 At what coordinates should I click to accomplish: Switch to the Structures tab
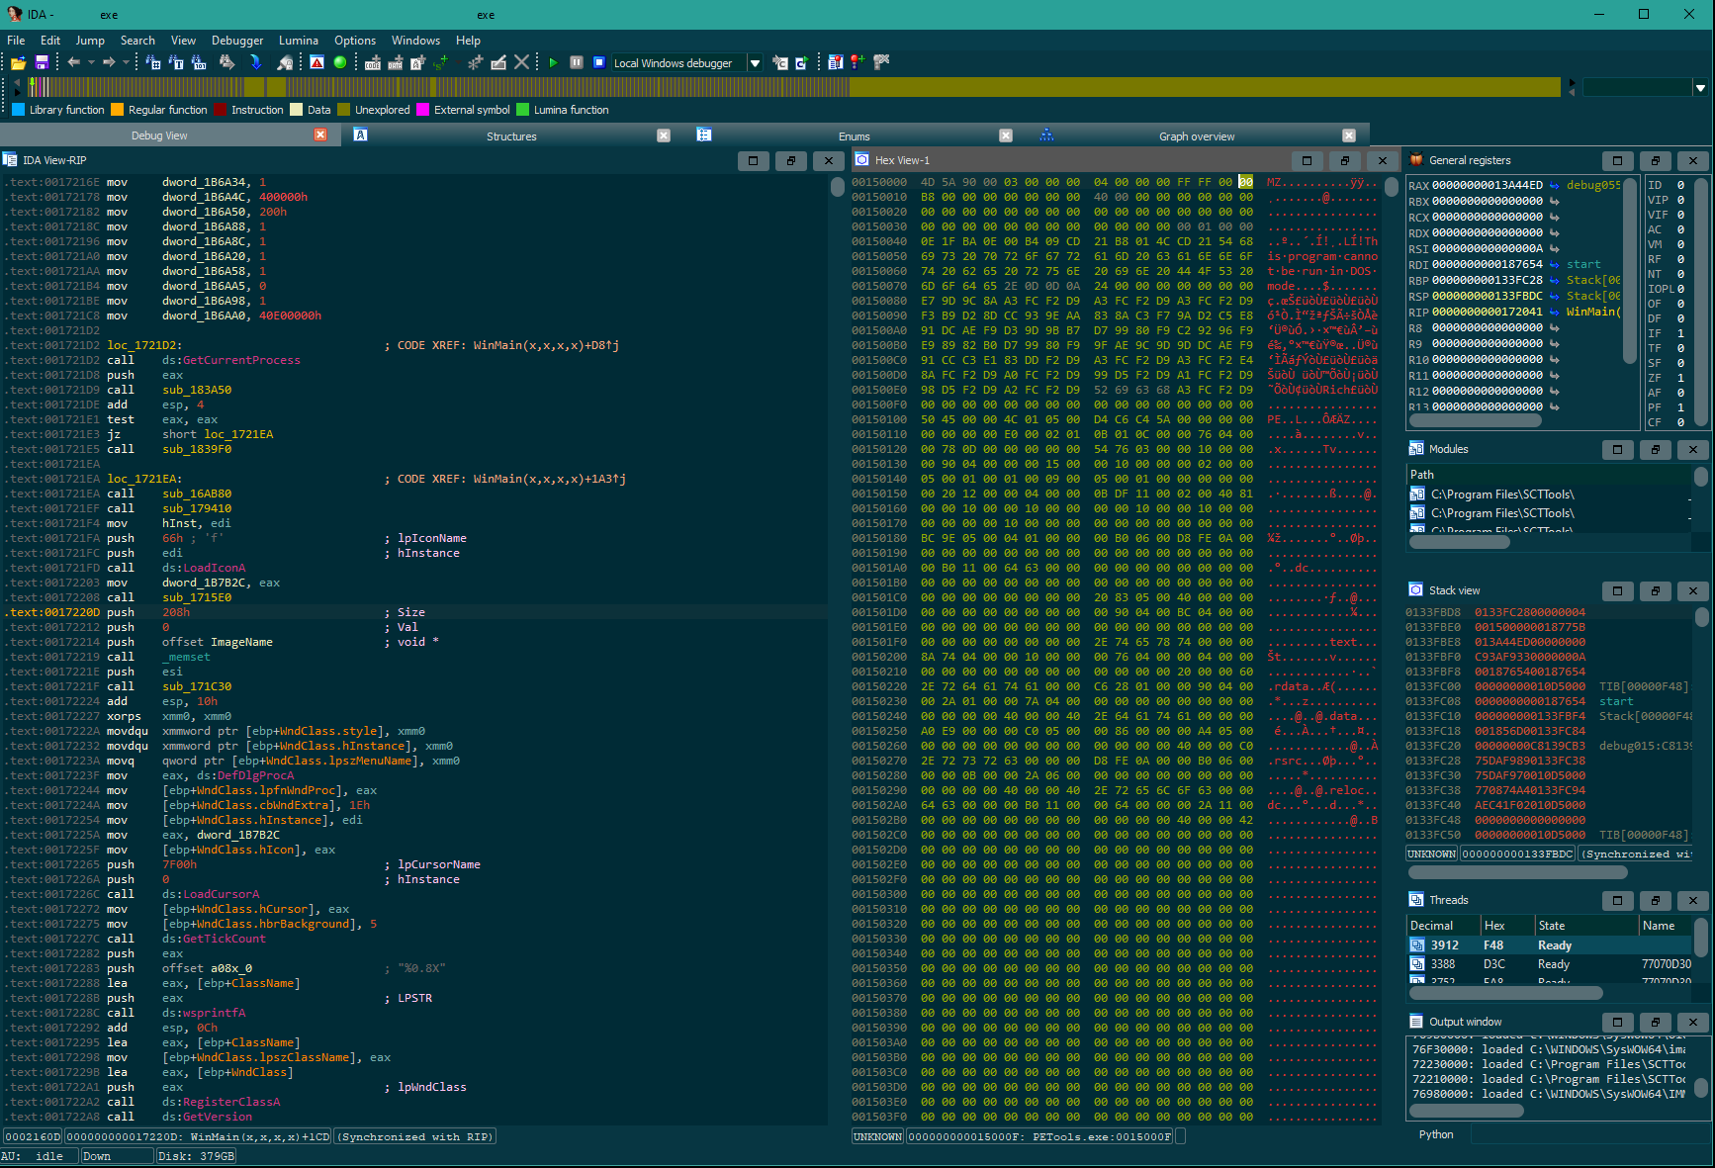510,136
